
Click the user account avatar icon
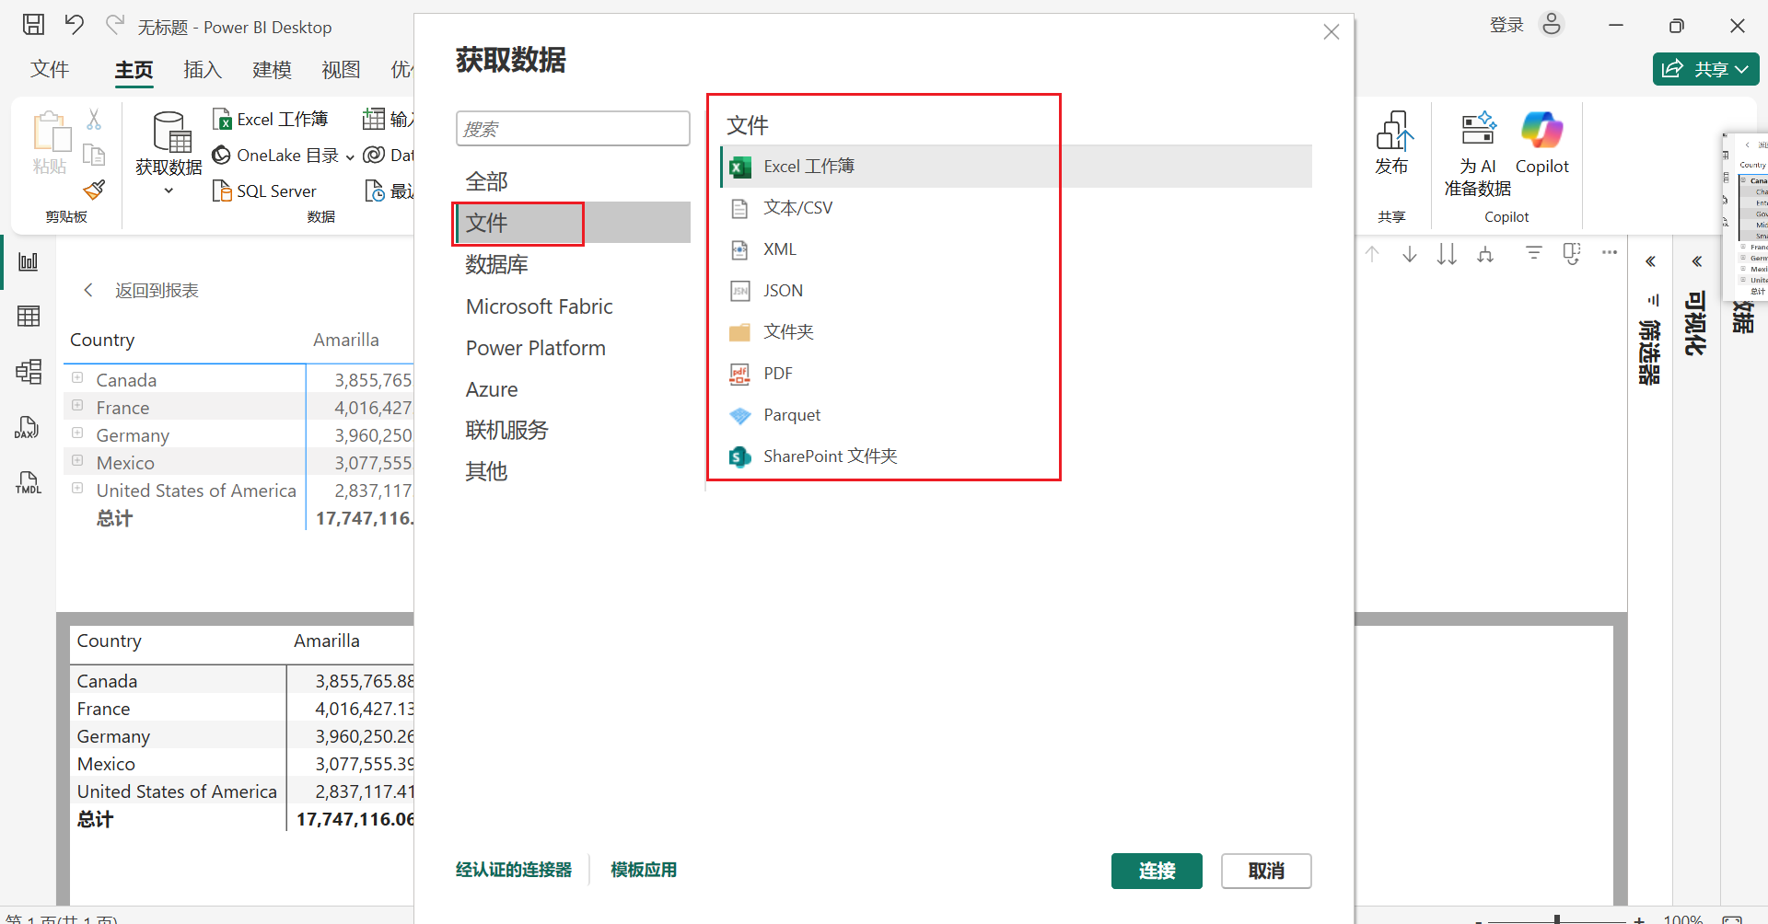pos(1552,25)
